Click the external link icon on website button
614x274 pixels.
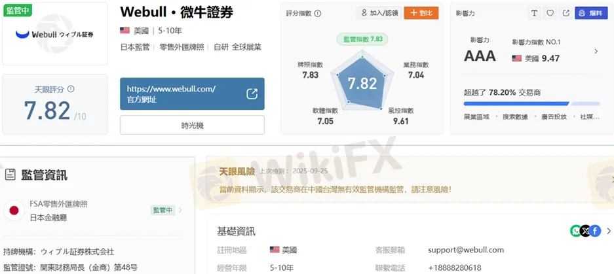coord(252,94)
